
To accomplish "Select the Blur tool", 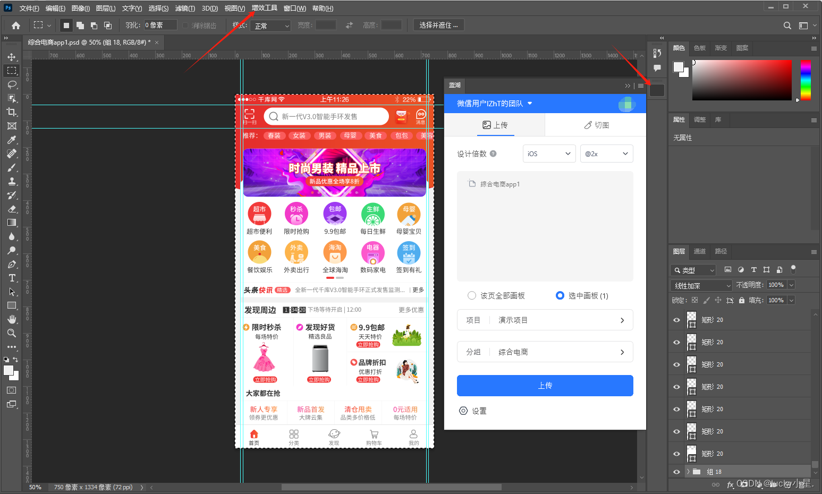I will click(x=12, y=236).
